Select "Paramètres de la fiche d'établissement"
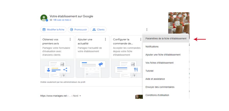 tap(166, 39)
